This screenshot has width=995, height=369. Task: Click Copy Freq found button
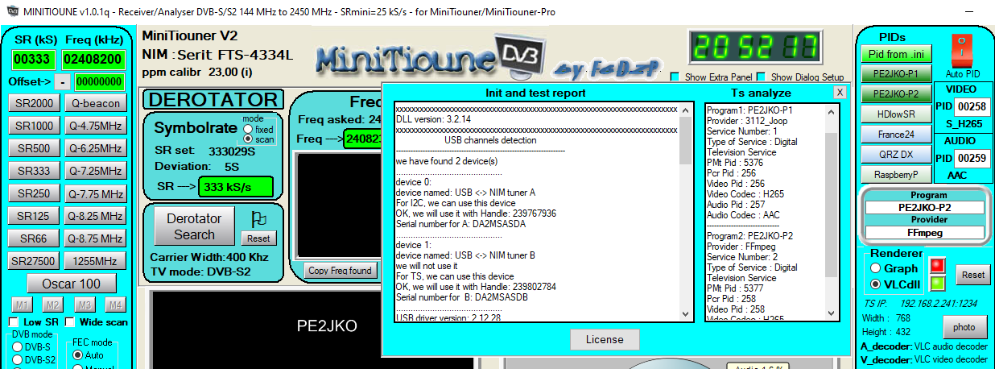341,271
